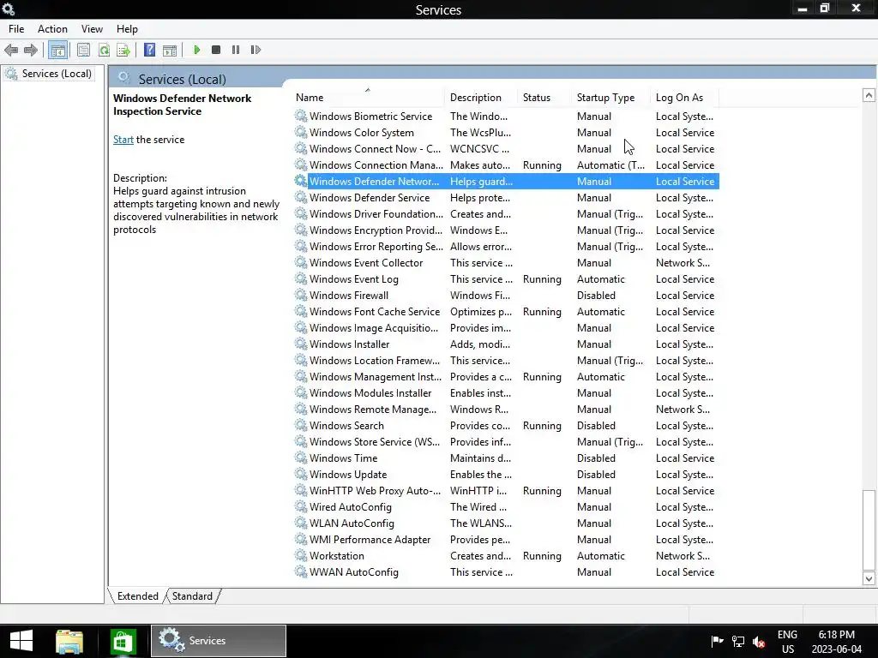The image size is (878, 658).
Task: Click the Pause Service toolbar icon
Action: (x=236, y=50)
